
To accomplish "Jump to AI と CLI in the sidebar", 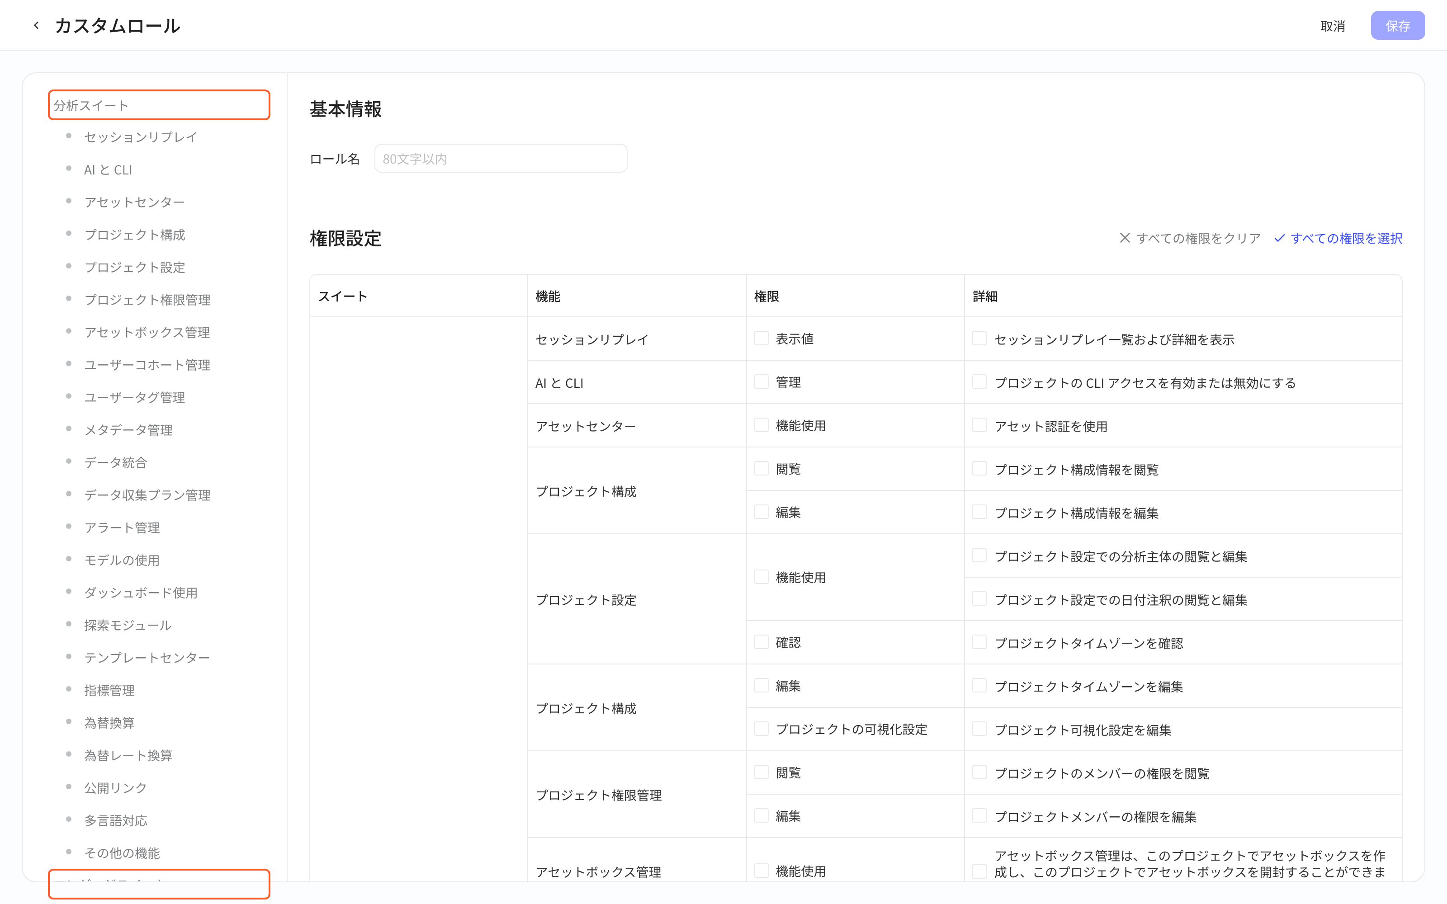I will click(x=108, y=170).
